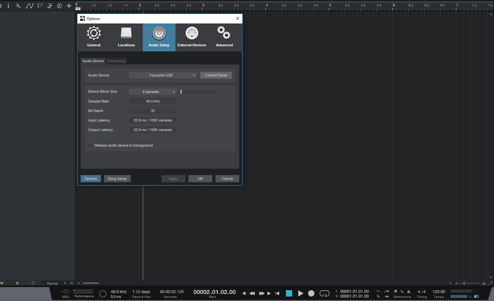Toggle the global Solo S button
Screen dimensions: 494x301
tap(17, 283)
